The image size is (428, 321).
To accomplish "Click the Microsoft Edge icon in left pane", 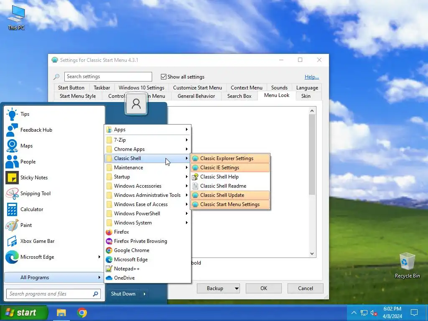I will 12,257.
